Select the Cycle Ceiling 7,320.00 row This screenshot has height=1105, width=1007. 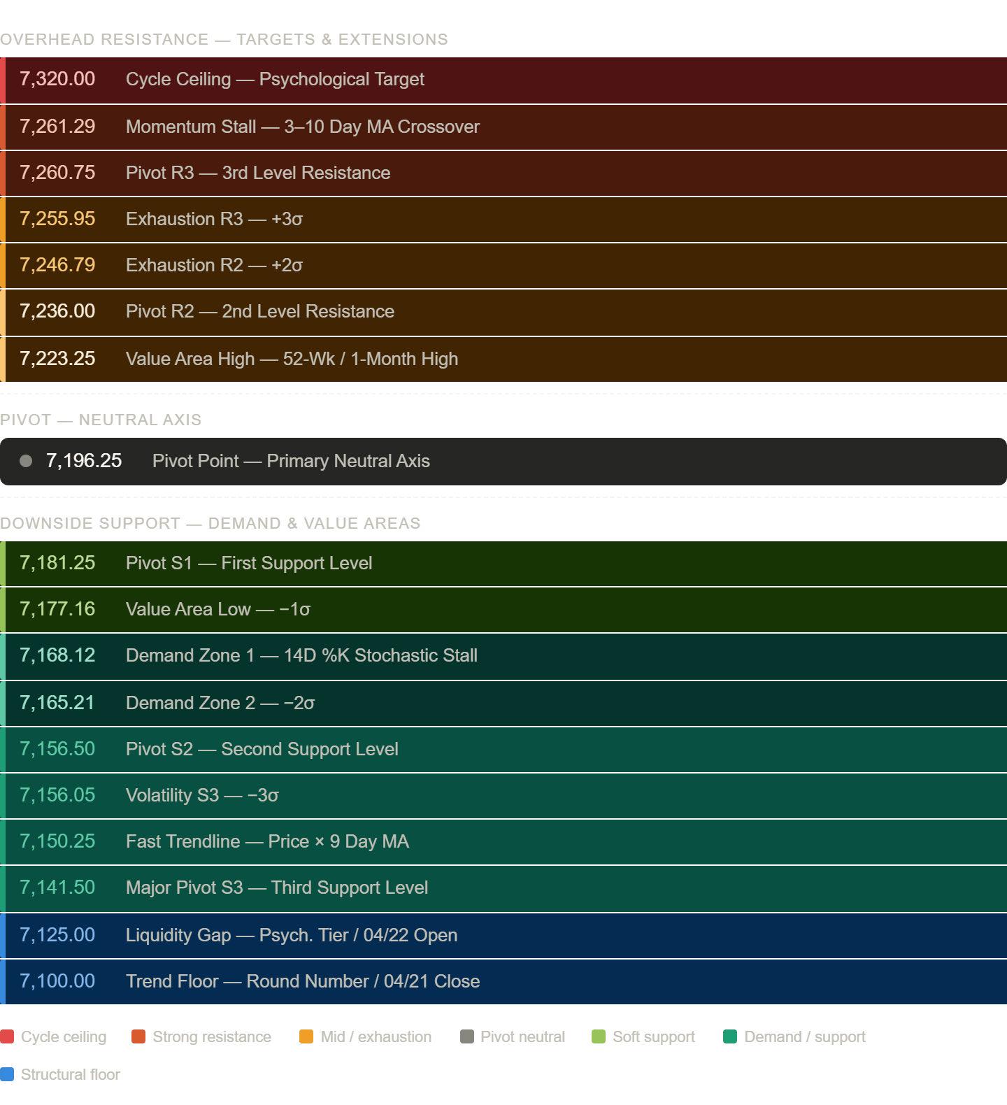503,80
